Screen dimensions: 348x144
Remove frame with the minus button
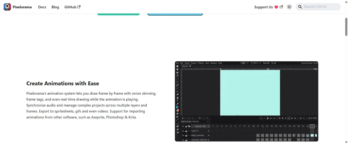click(264, 118)
